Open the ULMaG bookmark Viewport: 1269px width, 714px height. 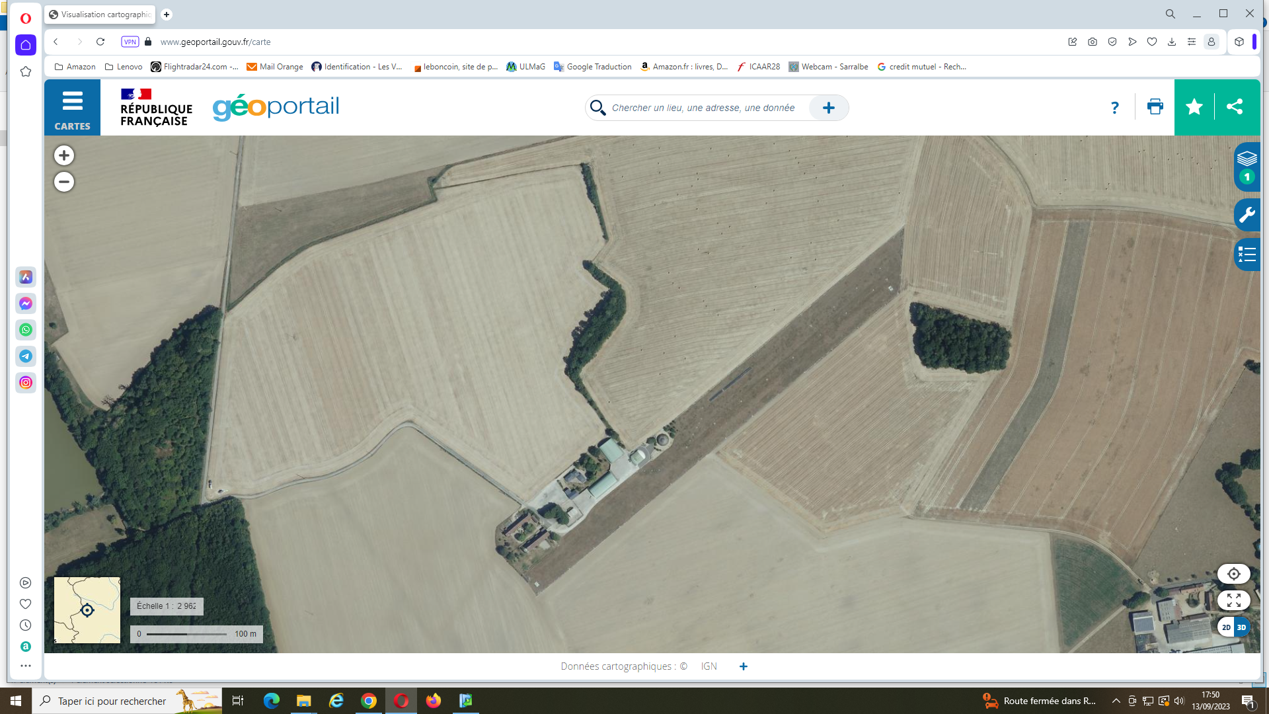coord(525,67)
